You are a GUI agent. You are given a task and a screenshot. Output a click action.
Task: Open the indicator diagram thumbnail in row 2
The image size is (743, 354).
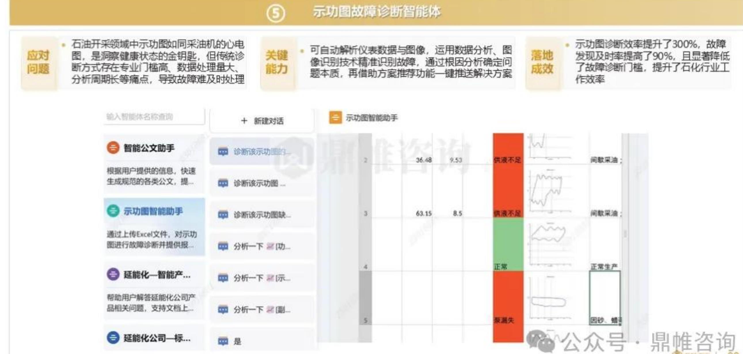coord(550,146)
